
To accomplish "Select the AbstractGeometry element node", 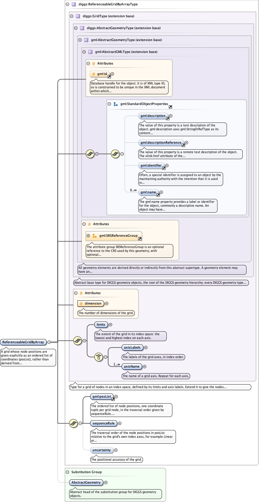I will (86, 483).
